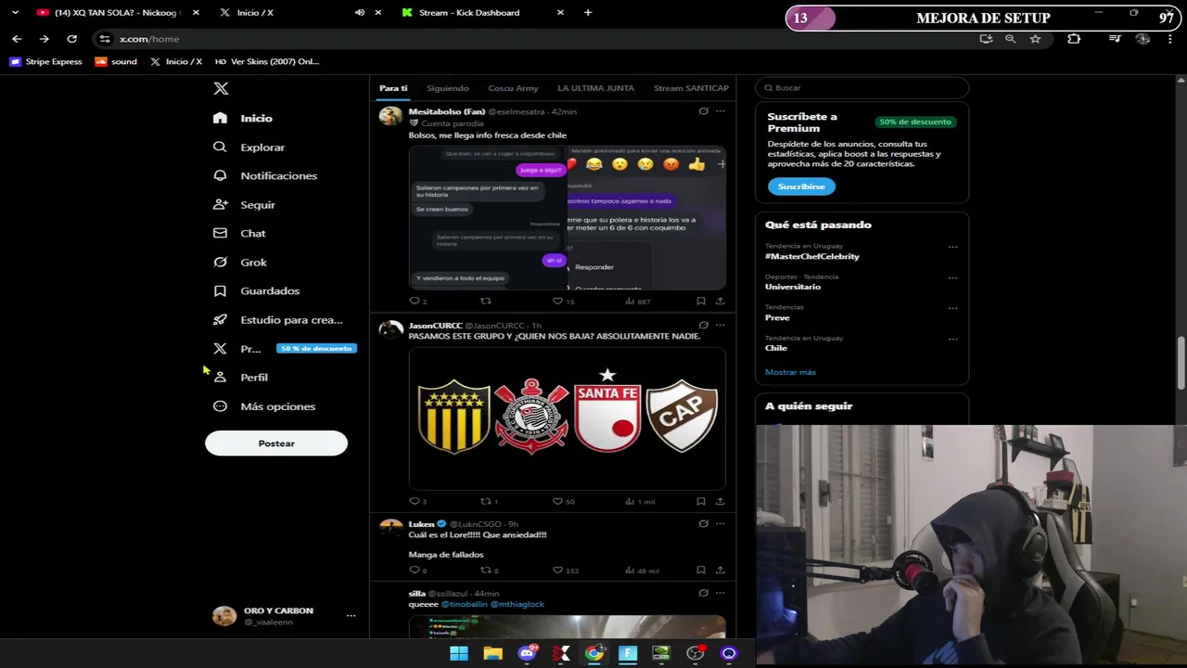Bookmark the Mesitabolso post
1187x668 pixels.
(x=700, y=301)
